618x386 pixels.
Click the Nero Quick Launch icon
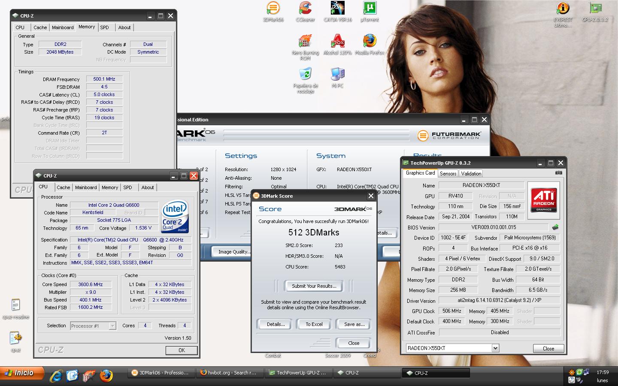point(89,376)
